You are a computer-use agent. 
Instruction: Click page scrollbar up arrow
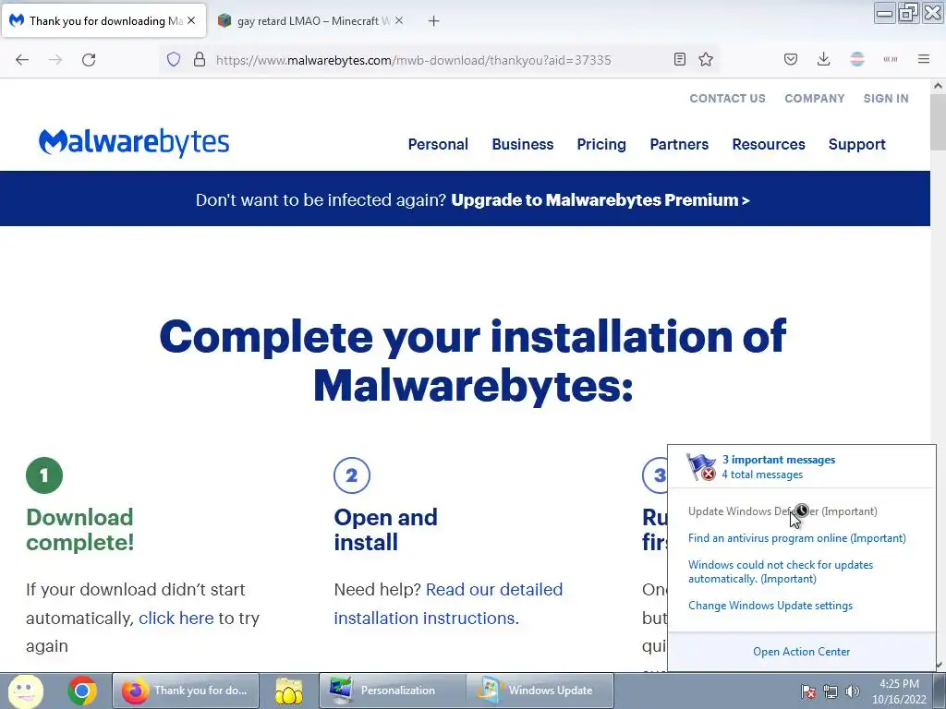[x=939, y=86]
